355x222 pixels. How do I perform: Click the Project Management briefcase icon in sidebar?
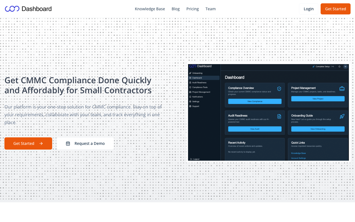(x=190, y=92)
